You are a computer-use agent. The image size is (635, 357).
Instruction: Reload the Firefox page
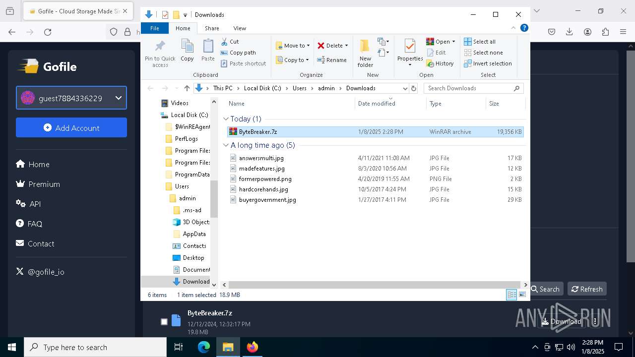48,32
